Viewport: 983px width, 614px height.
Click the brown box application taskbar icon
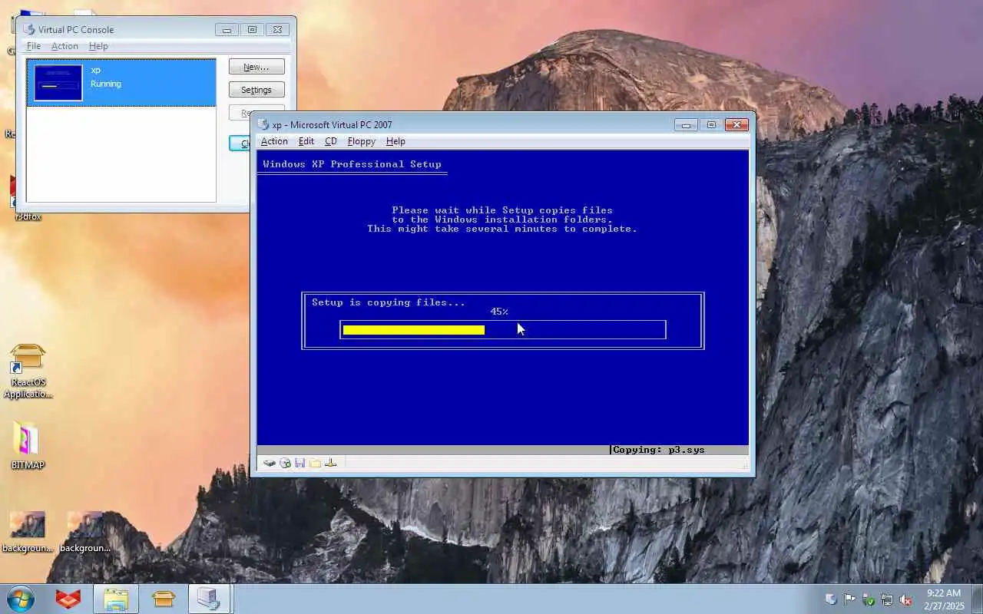click(x=164, y=599)
